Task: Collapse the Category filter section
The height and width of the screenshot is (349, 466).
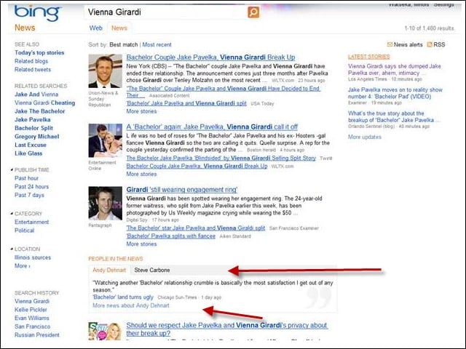Action: tap(12, 213)
